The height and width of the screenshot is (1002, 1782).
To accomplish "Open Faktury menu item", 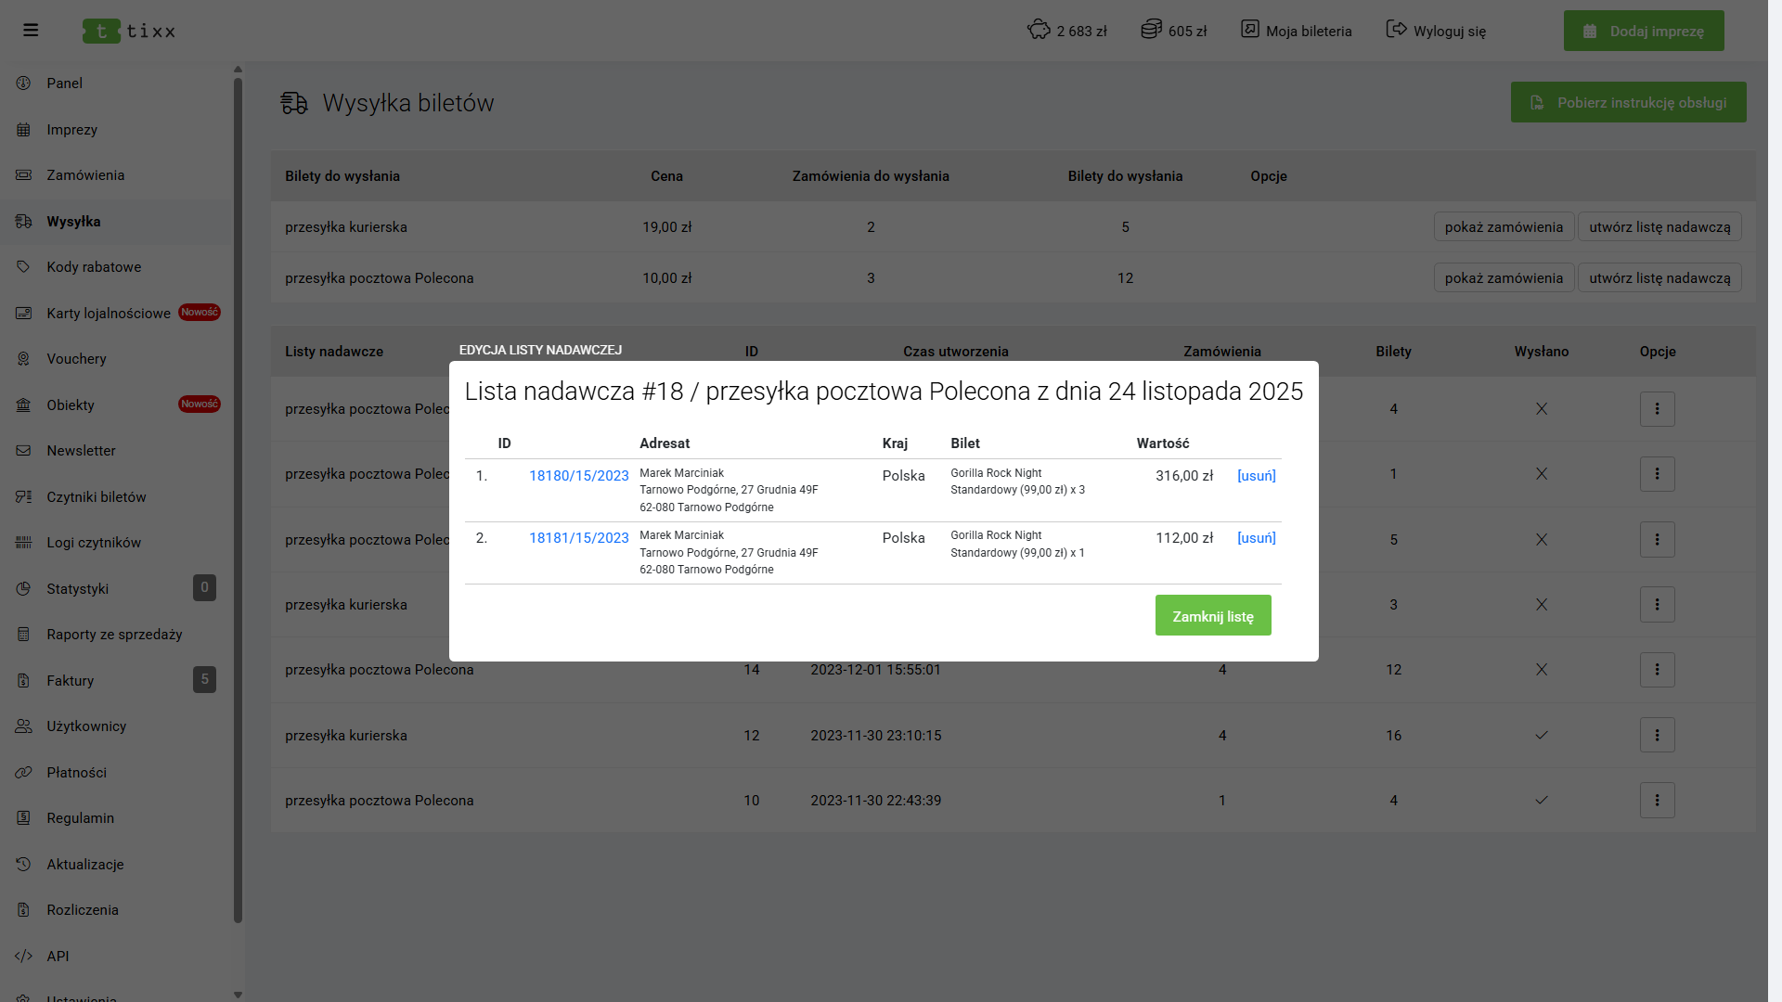I will point(71,681).
